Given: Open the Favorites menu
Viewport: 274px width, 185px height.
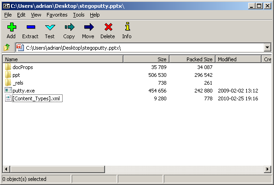Looking at the screenshot, I should (x=57, y=15).
